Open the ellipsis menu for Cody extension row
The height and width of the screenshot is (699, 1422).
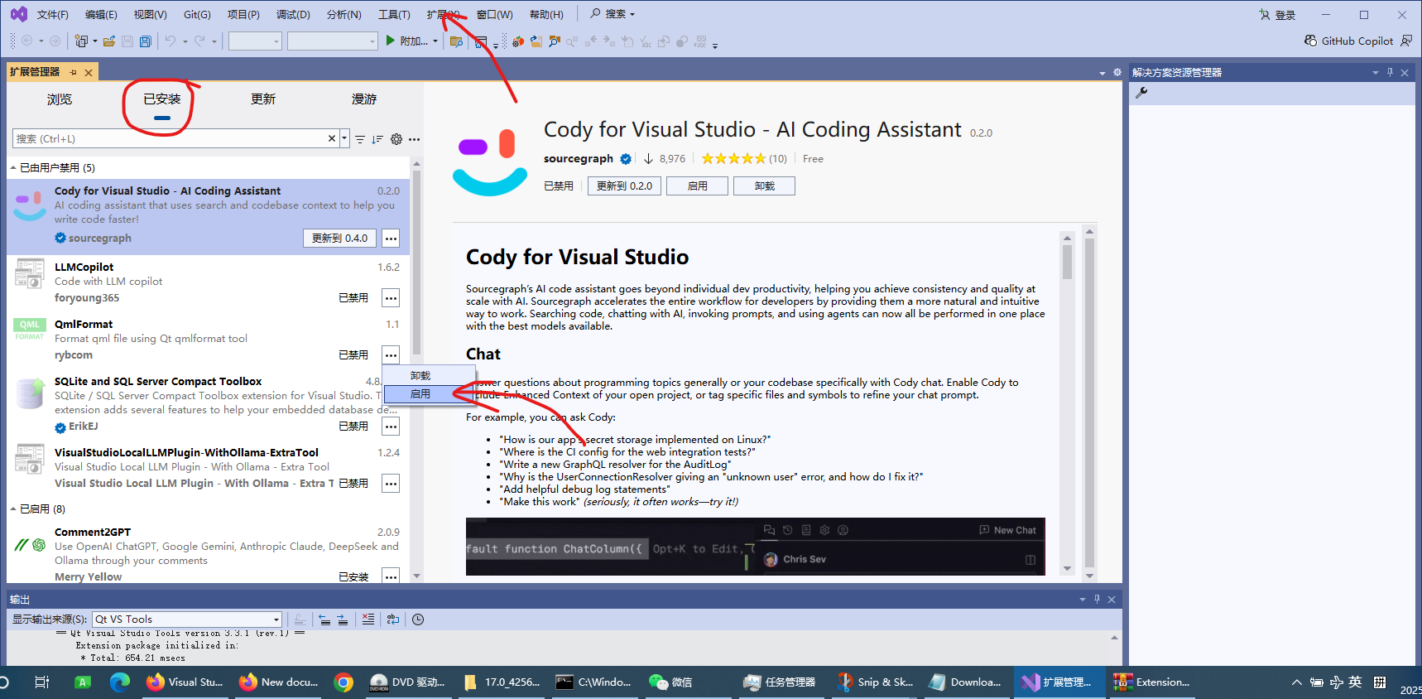tap(391, 239)
